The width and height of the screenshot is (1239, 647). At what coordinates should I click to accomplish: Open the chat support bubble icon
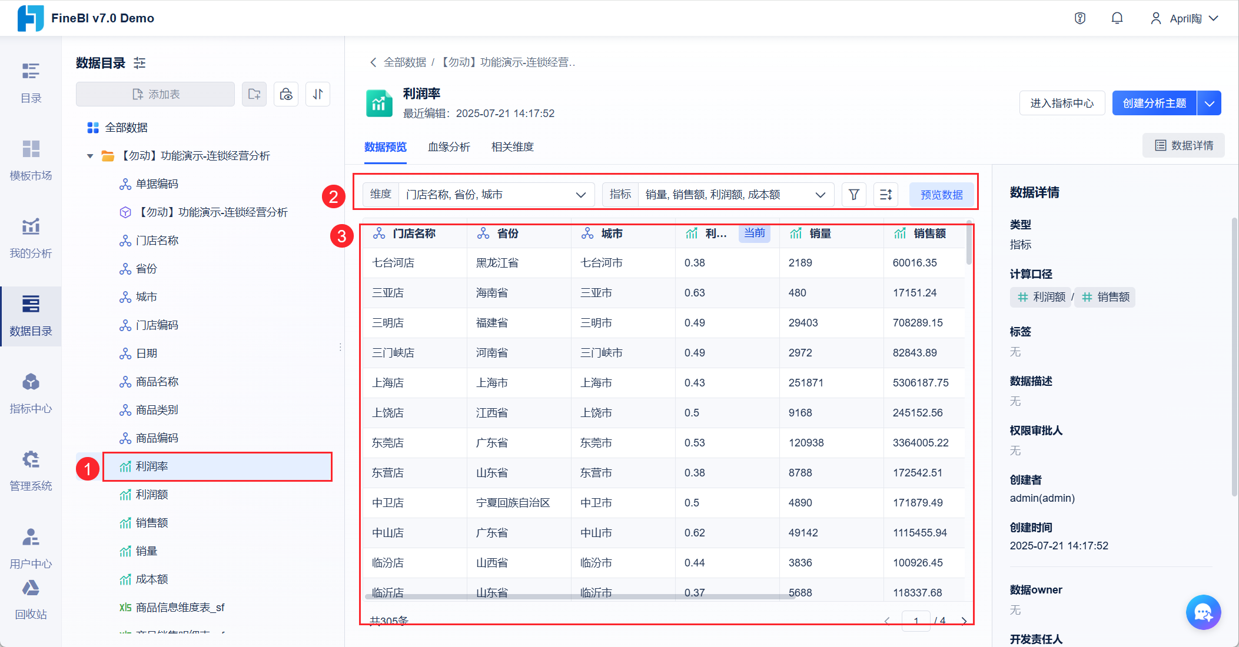1203,612
